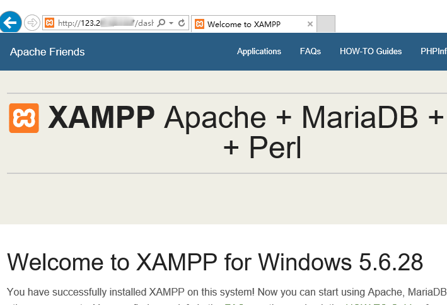Open the PHPInfo navigation link
The width and height of the screenshot is (447, 305).
pos(434,51)
